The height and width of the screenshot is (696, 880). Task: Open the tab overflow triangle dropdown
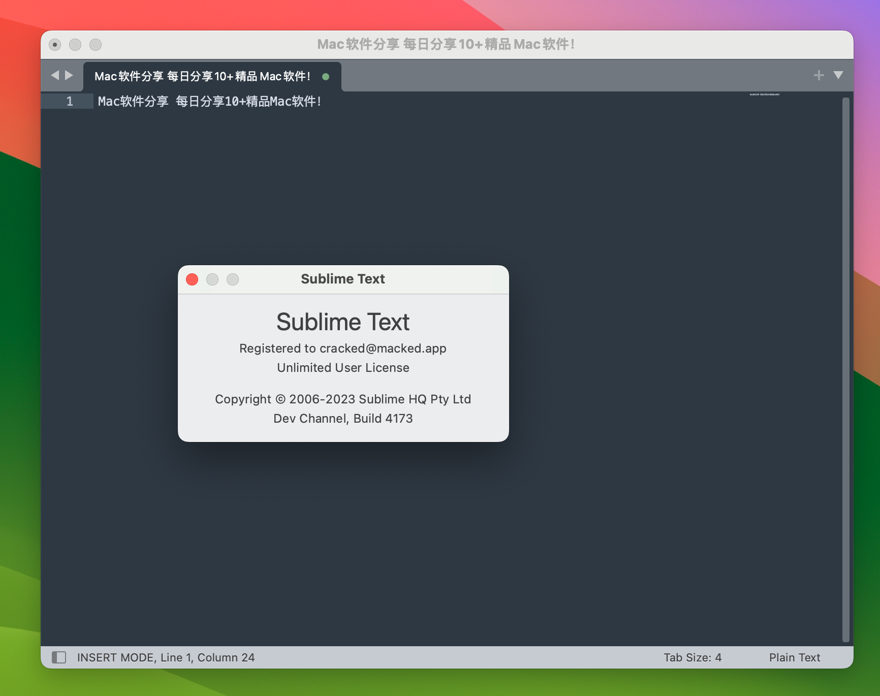pyautogui.click(x=838, y=75)
